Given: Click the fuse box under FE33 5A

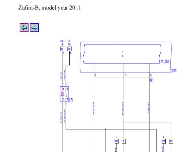Looking at the screenshot, I should coord(62,49).
